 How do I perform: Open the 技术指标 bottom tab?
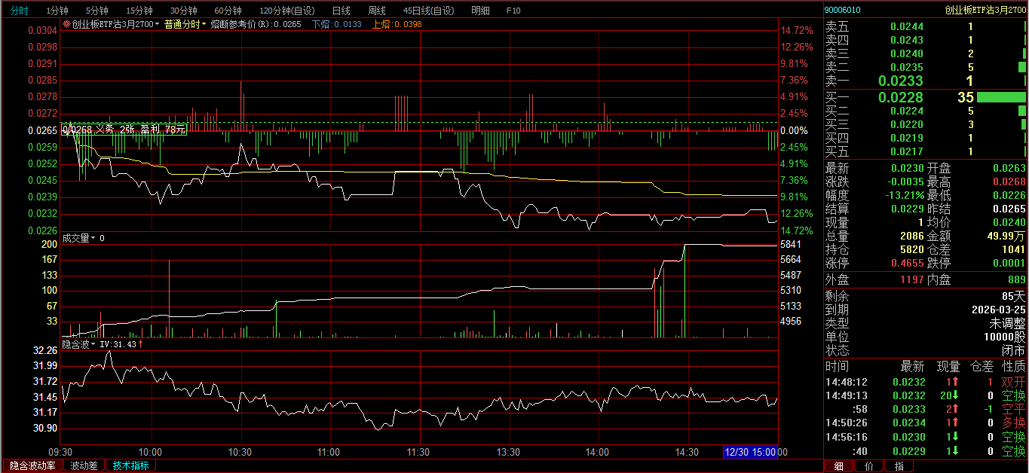[x=130, y=465]
